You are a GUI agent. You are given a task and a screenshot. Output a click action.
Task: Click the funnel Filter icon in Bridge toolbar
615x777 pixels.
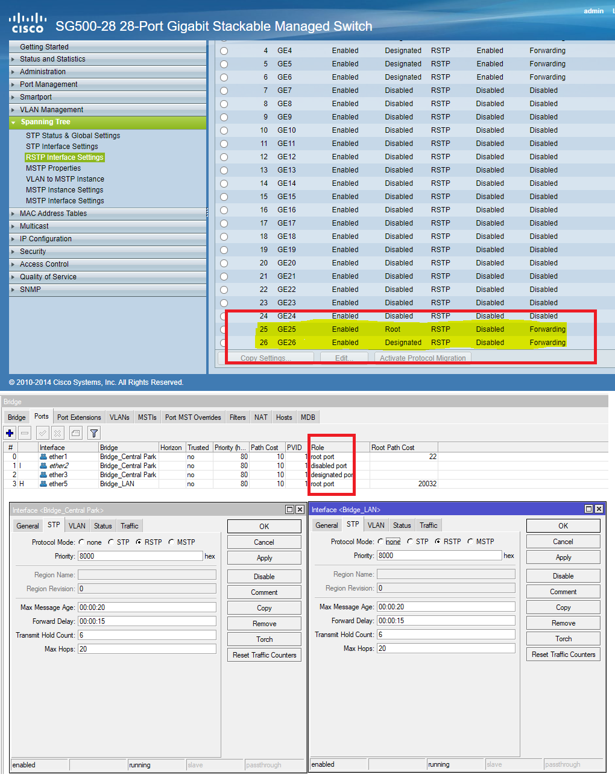pyautogui.click(x=94, y=433)
